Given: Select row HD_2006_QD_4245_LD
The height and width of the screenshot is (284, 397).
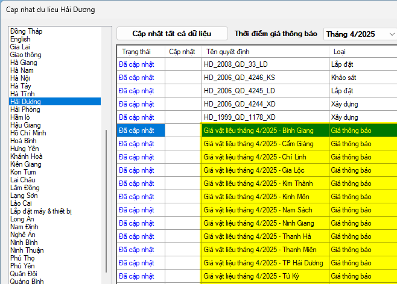Looking at the screenshot, I should (257, 91).
